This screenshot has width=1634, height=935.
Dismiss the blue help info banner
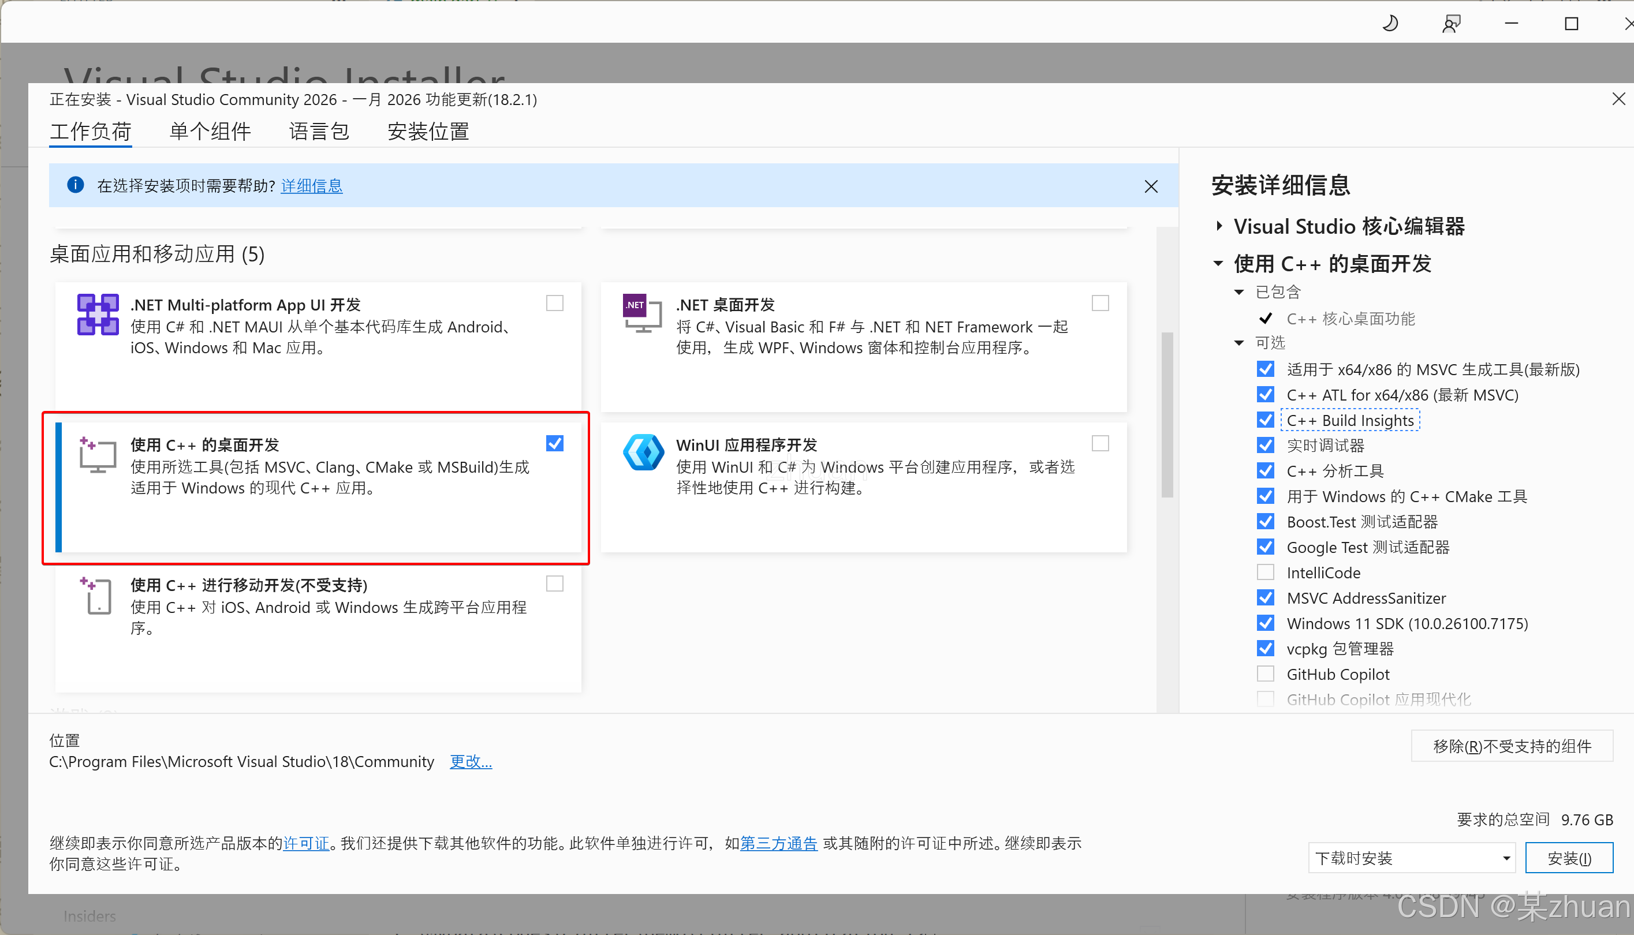[1151, 186]
